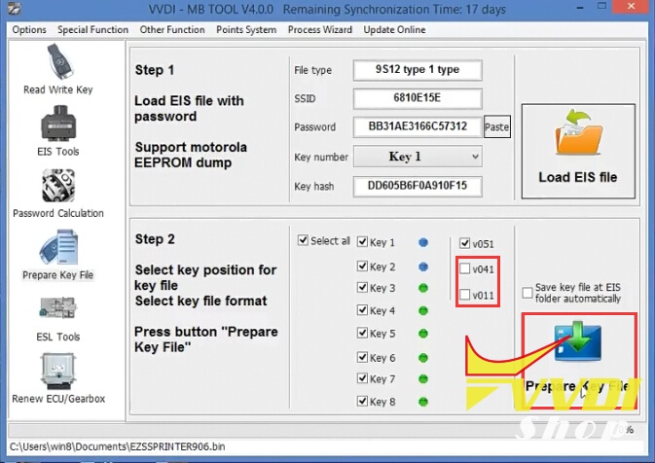Screen dimensions: 655x463
Task: Open the Points System menu
Action: point(246,29)
